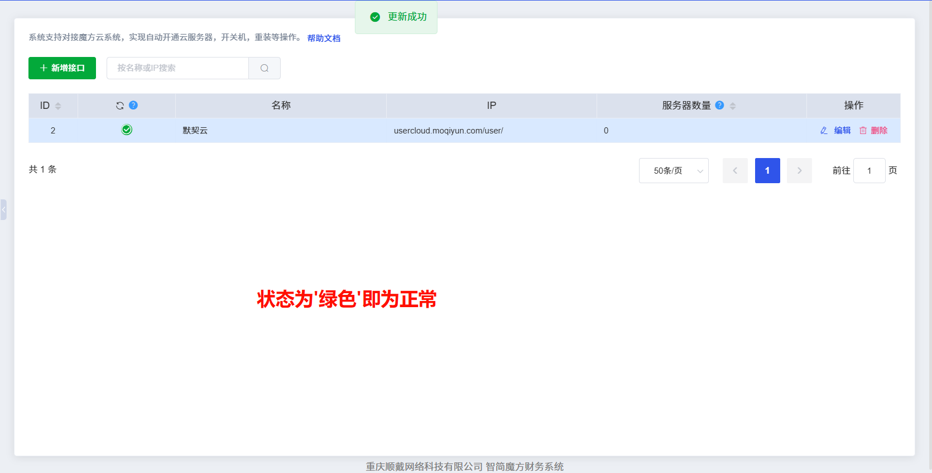Click the 更新成功 success notification
Screen dimensions: 932x473
click(x=396, y=17)
